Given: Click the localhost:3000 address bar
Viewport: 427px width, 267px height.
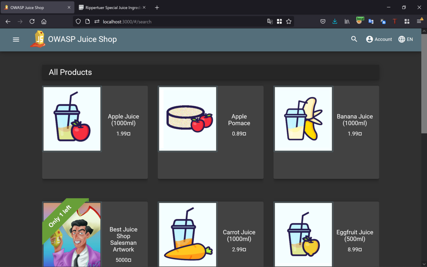Looking at the screenshot, I should (183, 22).
